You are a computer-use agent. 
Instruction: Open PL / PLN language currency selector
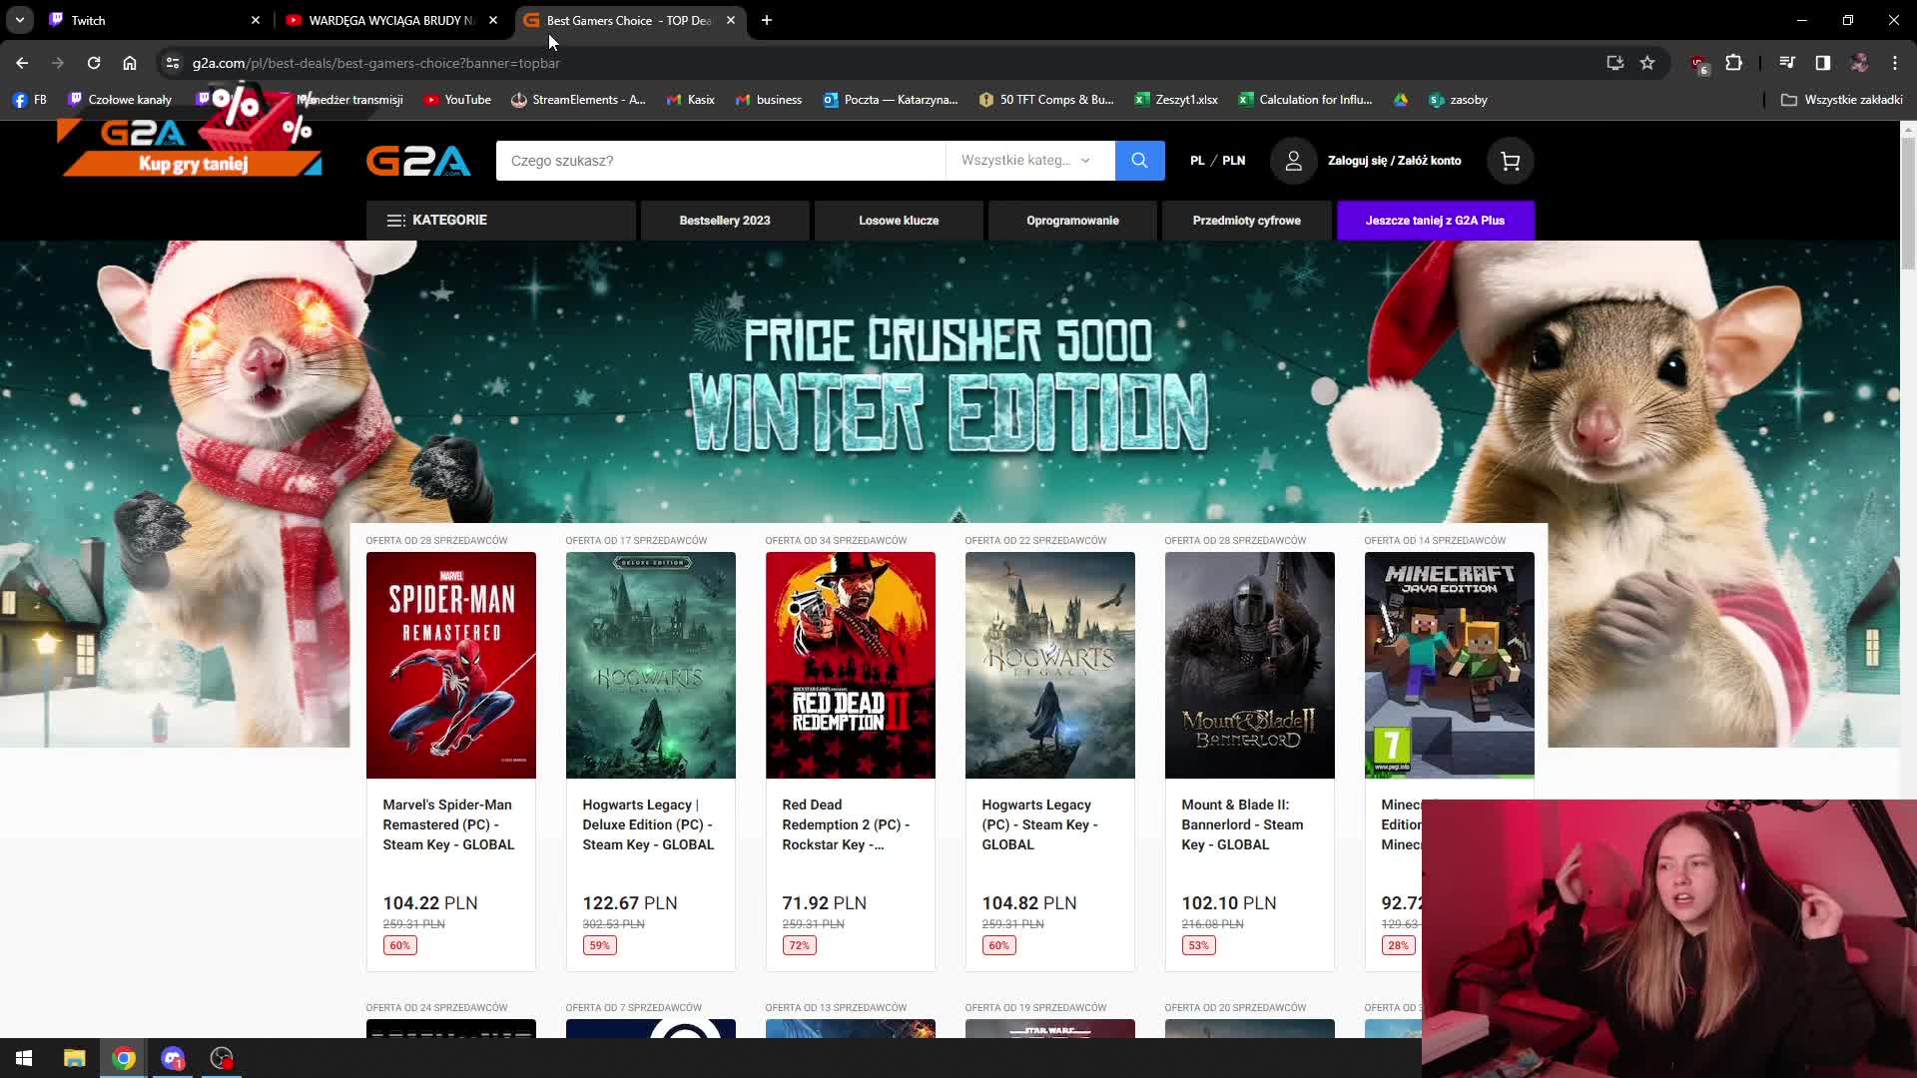1217,161
